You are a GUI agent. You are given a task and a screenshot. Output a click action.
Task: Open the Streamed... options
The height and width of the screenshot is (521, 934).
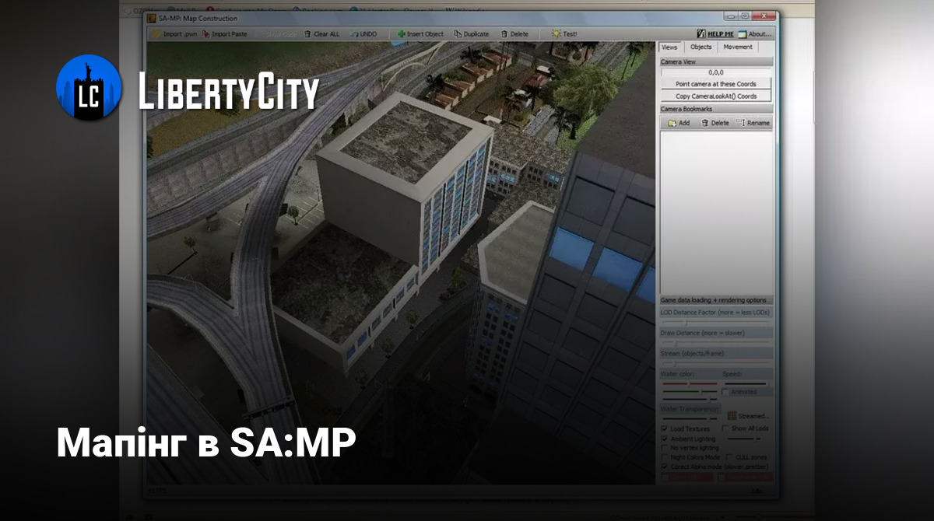748,416
